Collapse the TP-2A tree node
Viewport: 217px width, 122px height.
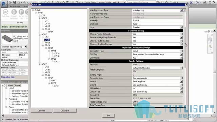[x=43, y=45]
